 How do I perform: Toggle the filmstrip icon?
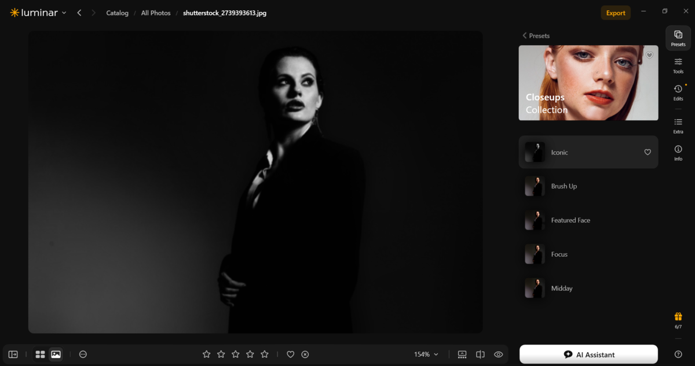pyautogui.click(x=462, y=354)
